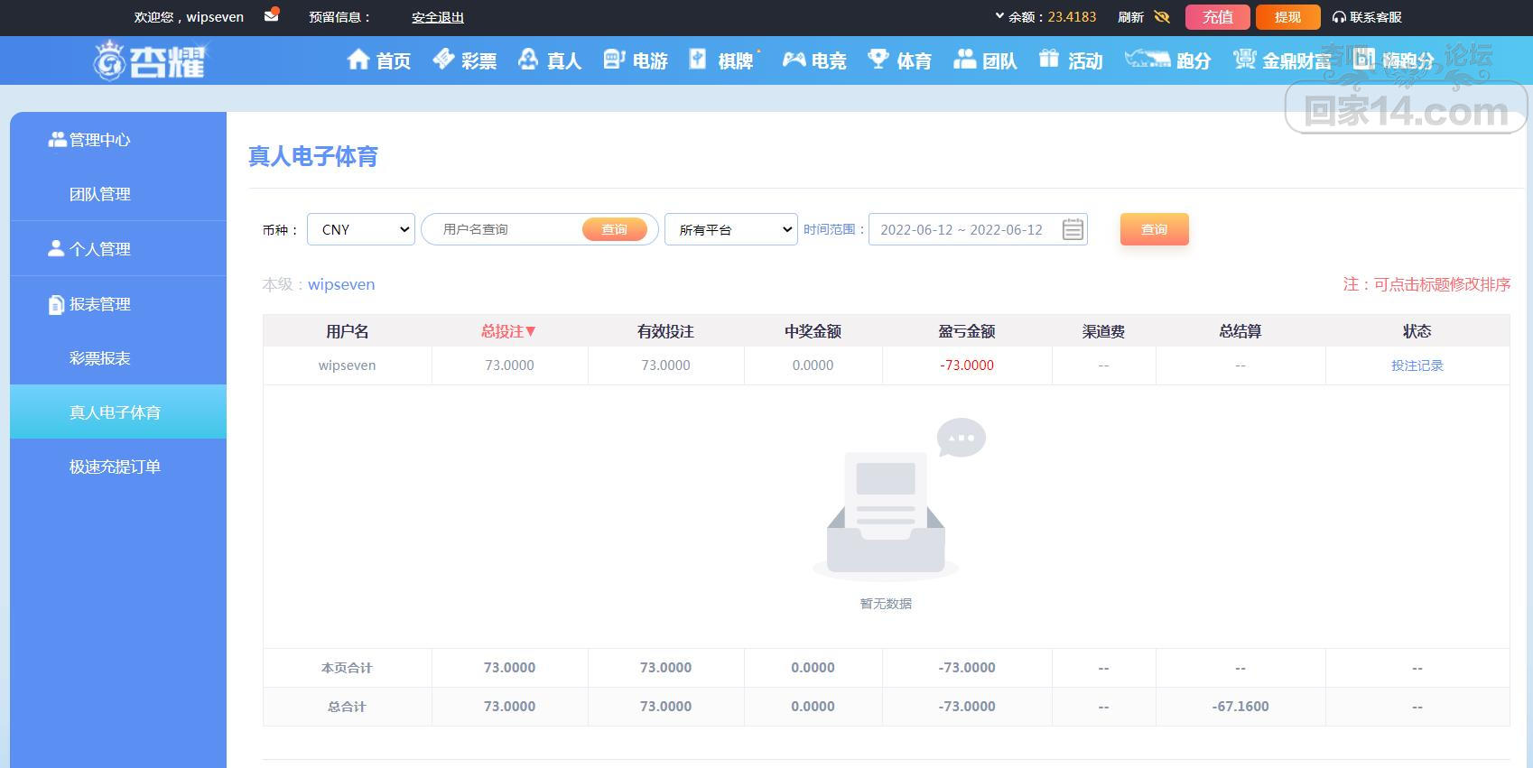Click the 杏耀 site logo

tap(150, 60)
